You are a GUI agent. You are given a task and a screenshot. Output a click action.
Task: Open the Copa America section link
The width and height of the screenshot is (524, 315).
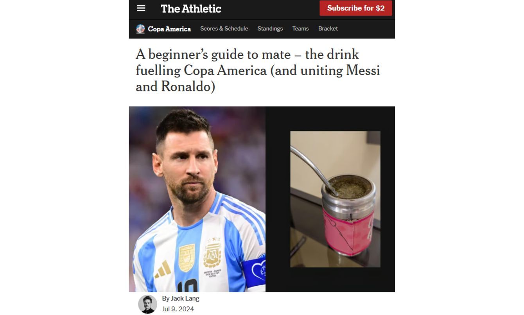pyautogui.click(x=169, y=29)
